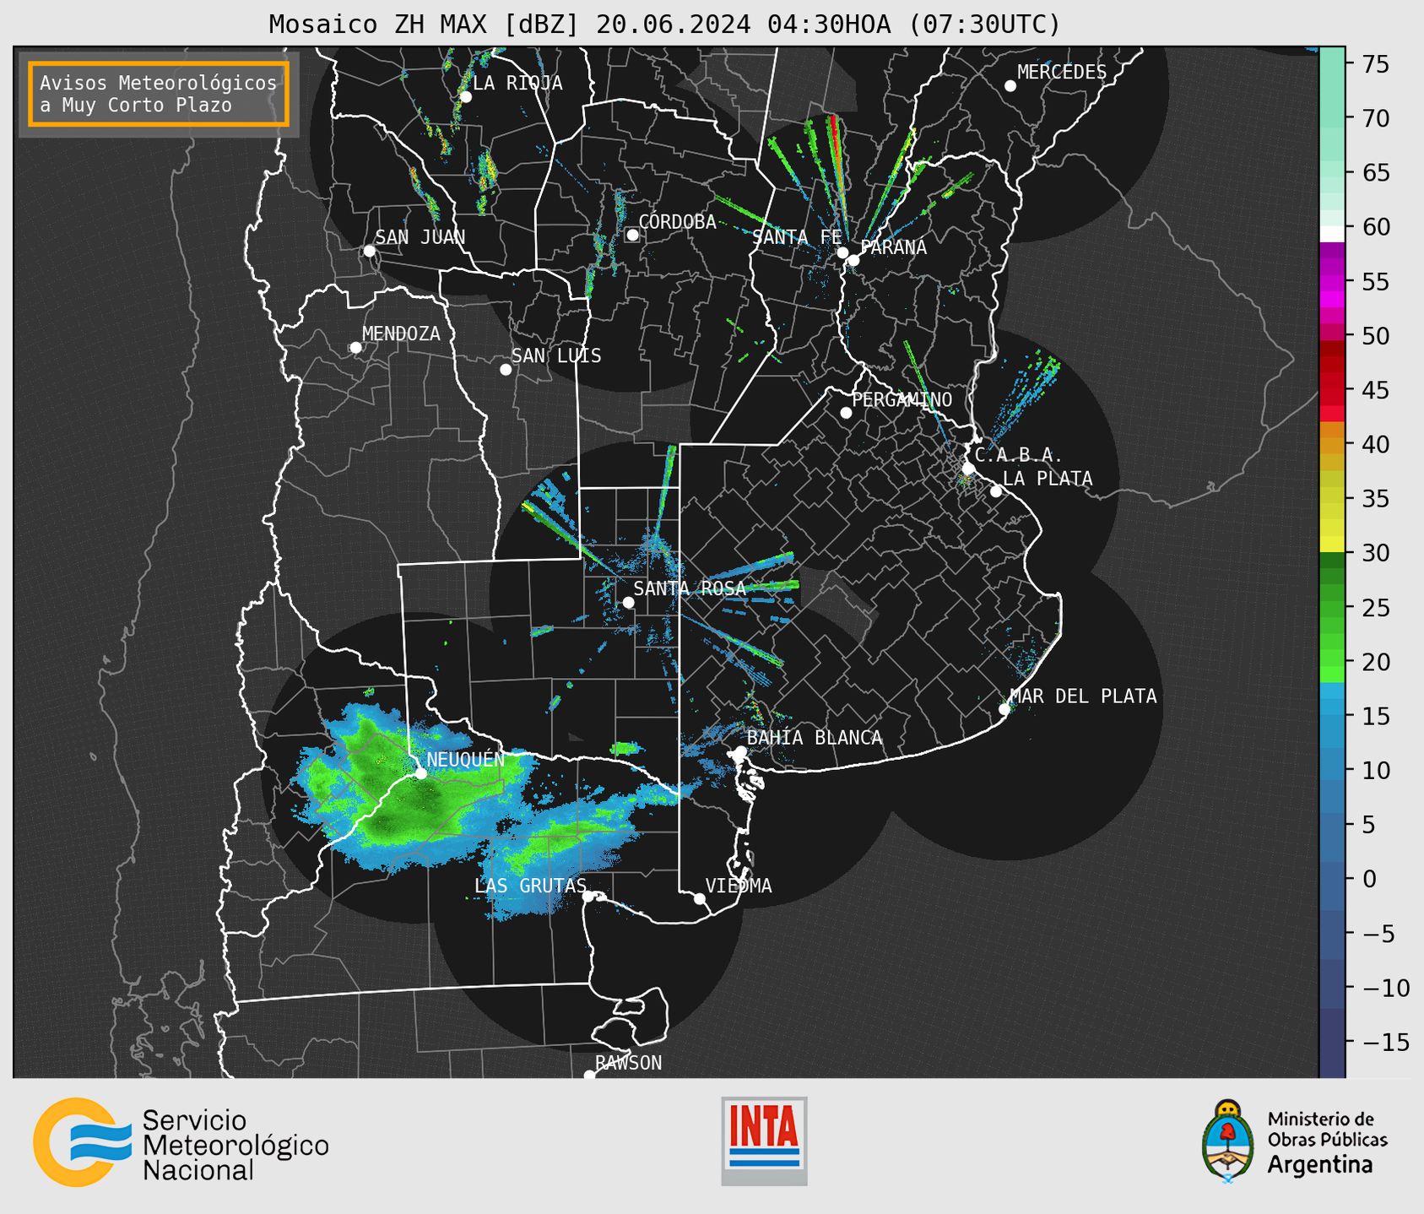
Task: Open the Avisos Meteorológicos a Muy Corto Plazo box
Action: 159,94
